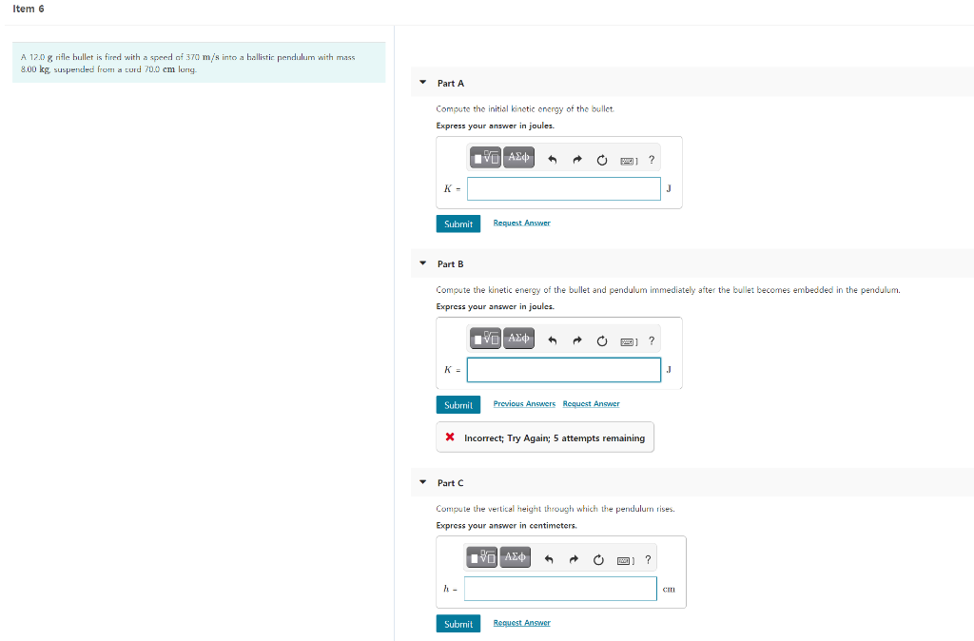Screen dimensions: 974x641
Task: Open the math templates button in Part A
Action: click(x=485, y=158)
